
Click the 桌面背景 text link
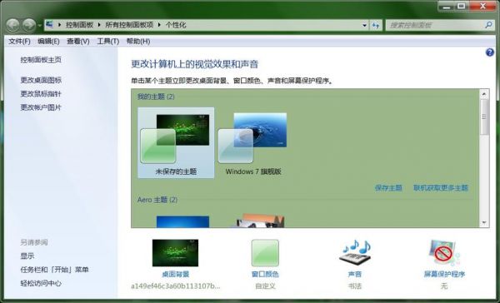coord(175,274)
